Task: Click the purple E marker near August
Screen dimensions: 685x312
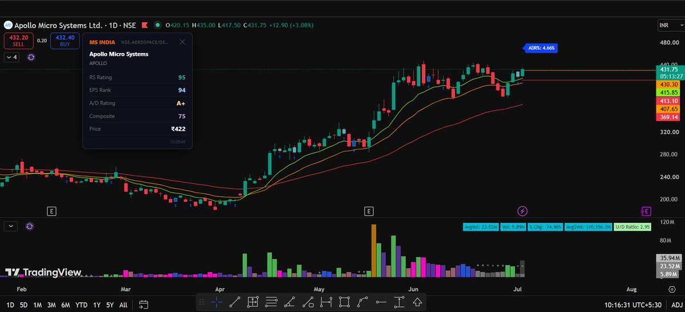Action: pos(646,212)
